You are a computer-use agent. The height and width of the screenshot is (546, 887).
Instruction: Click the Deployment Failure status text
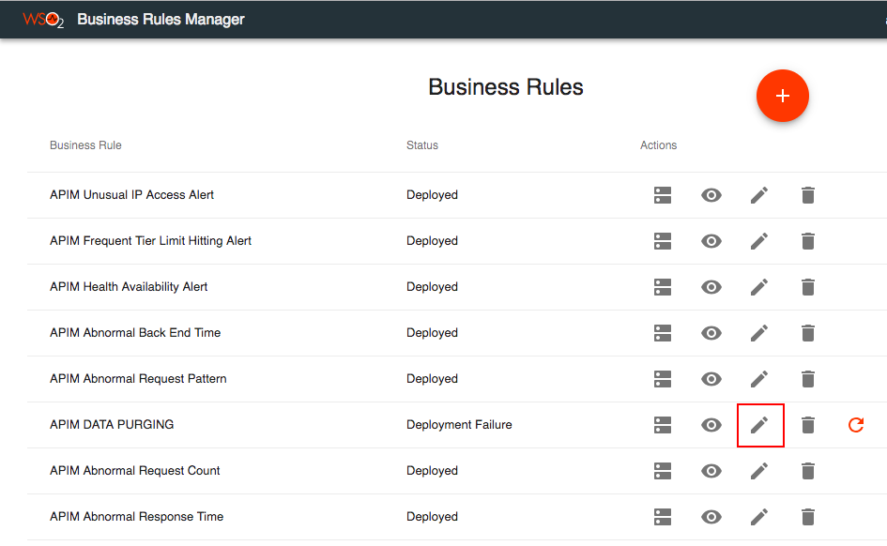click(459, 425)
